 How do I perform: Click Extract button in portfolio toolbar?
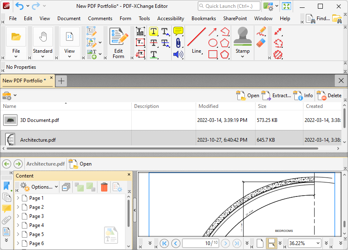tap(276, 96)
